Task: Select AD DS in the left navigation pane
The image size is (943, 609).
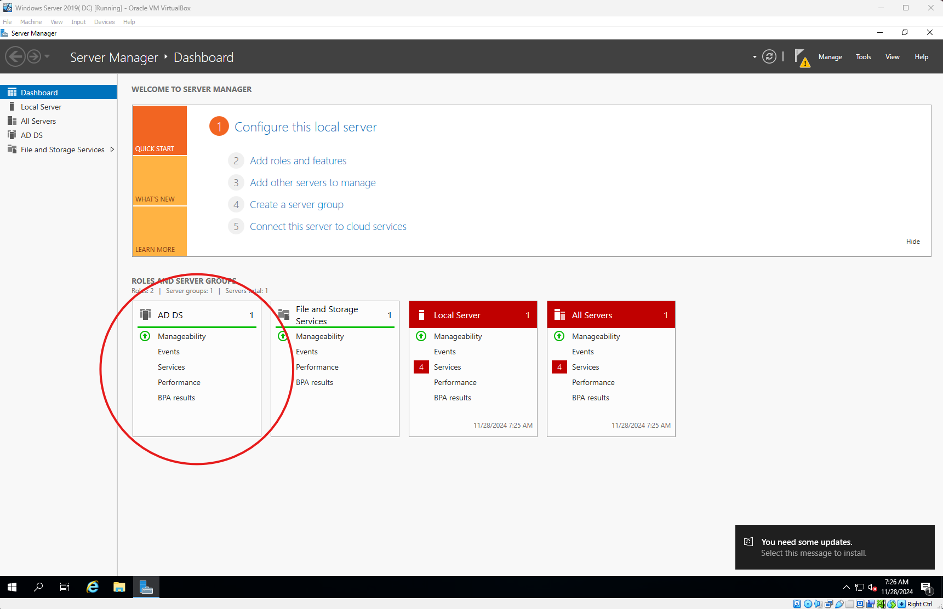Action: tap(59, 135)
